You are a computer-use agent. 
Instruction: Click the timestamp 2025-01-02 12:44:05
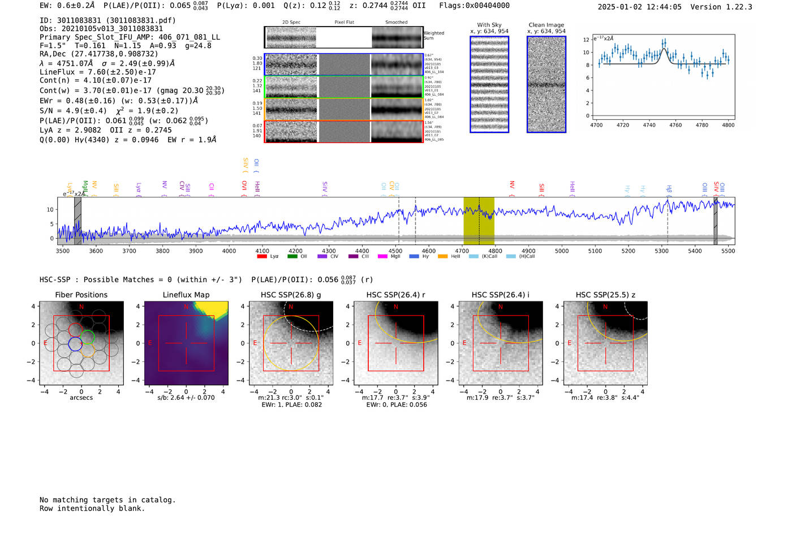pyautogui.click(x=640, y=7)
